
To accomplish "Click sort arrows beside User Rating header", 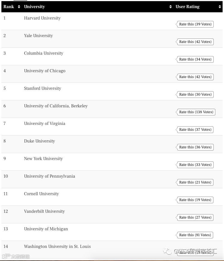I will pos(220,7).
